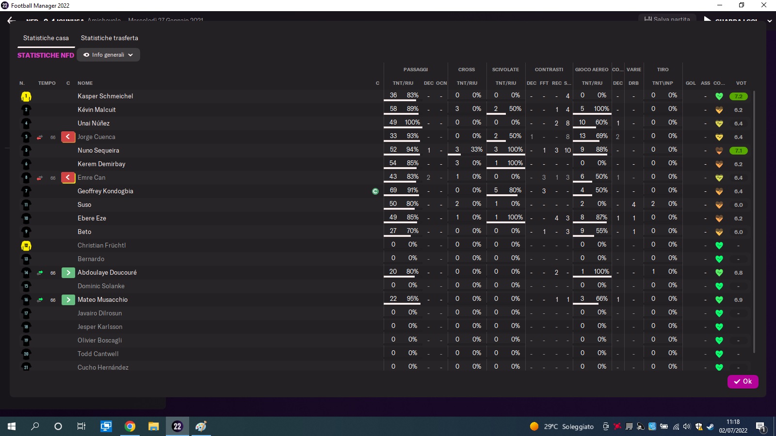
Task: Click the condition heart icon for Suso
Action: (719, 205)
